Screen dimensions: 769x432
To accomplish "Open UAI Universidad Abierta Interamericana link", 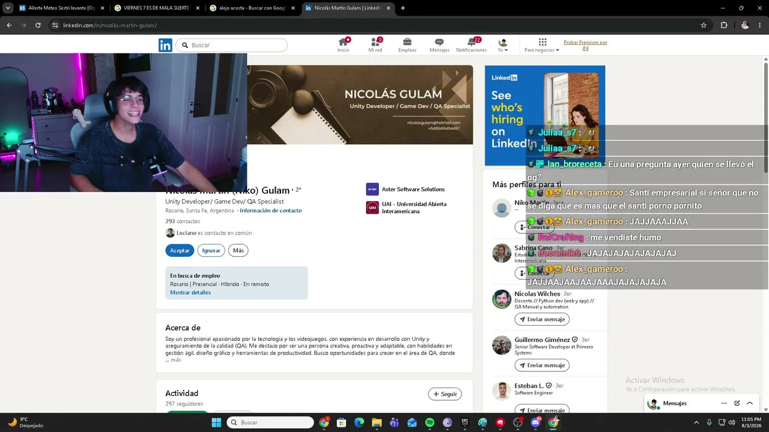I will (406, 208).
